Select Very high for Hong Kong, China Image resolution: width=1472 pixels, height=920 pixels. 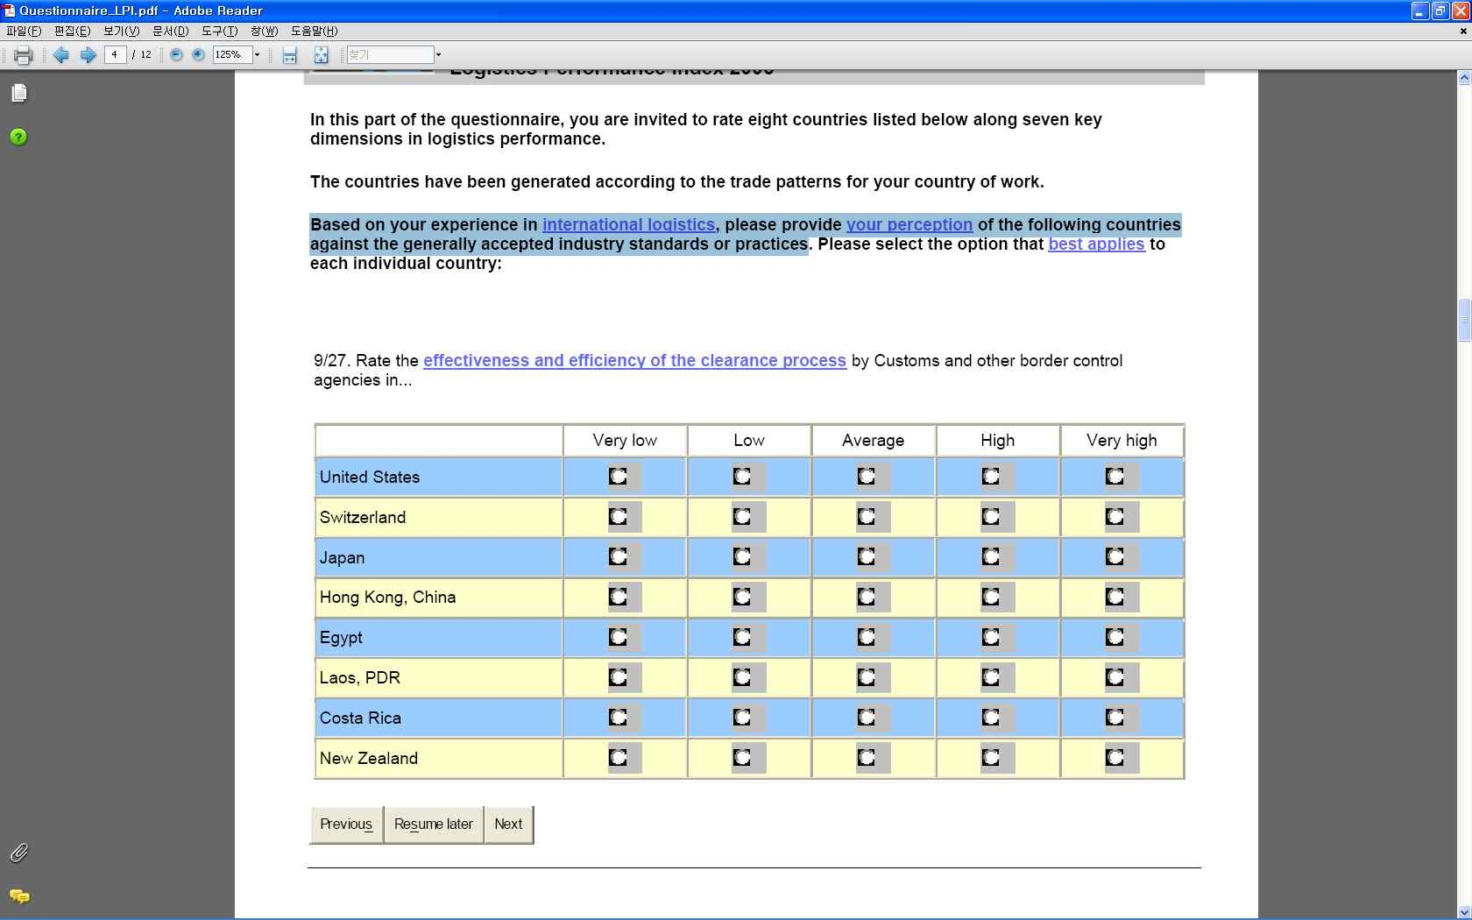pos(1115,597)
